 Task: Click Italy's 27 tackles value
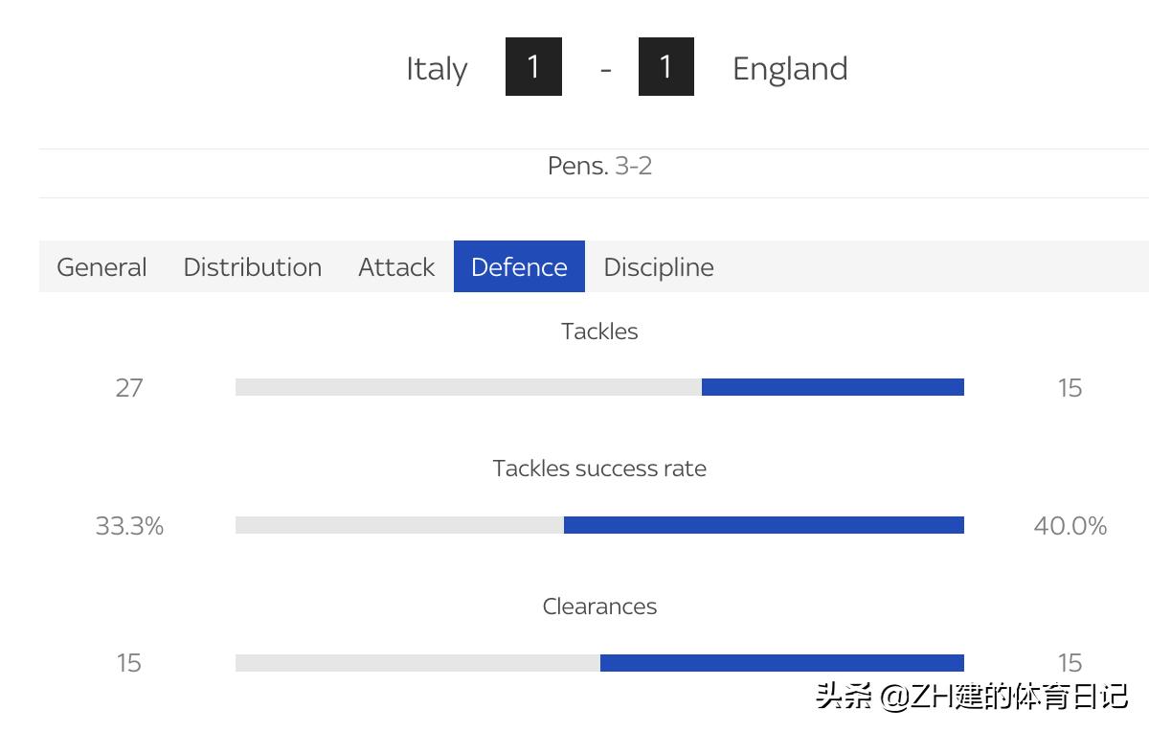point(129,388)
